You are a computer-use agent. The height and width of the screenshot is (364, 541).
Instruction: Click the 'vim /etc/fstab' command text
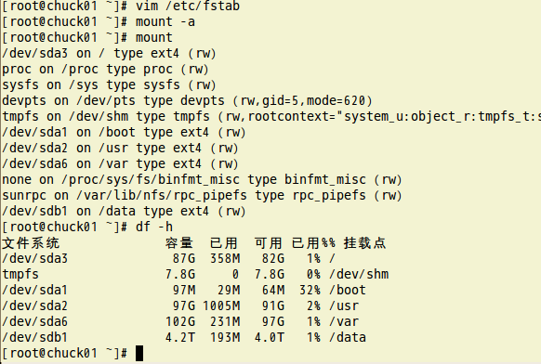[188, 6]
